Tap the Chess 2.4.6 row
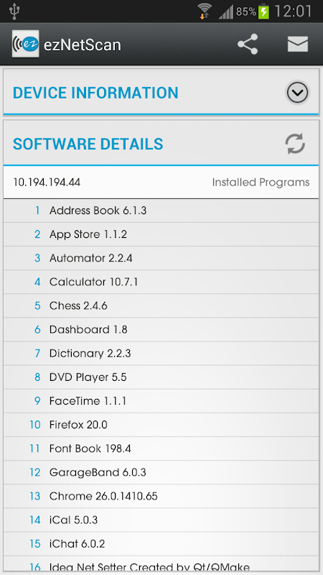Viewport: 323px width, 575px height. pos(161,306)
